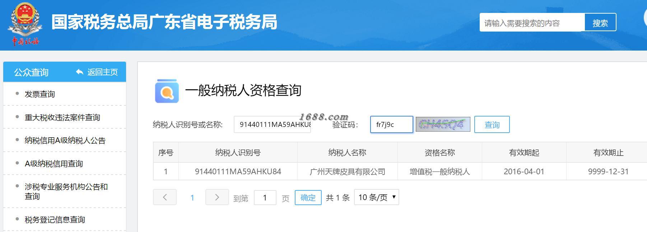The width and height of the screenshot is (647, 232).
Task: Open the 10 条/页 page size dropdown
Action: 376,197
